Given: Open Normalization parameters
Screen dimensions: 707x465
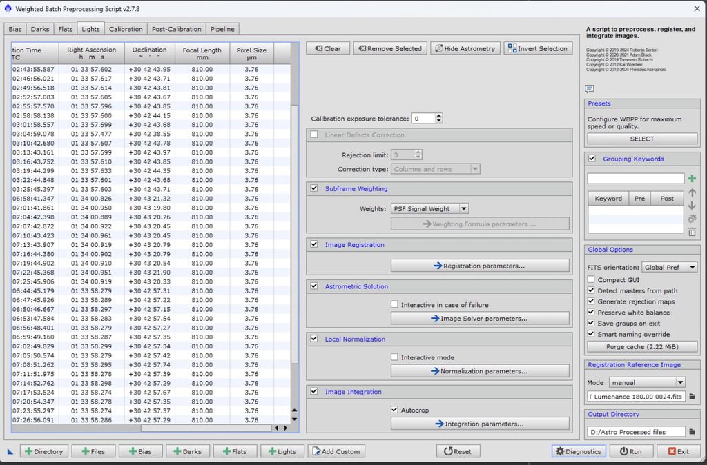Looking at the screenshot, I should coord(480,371).
